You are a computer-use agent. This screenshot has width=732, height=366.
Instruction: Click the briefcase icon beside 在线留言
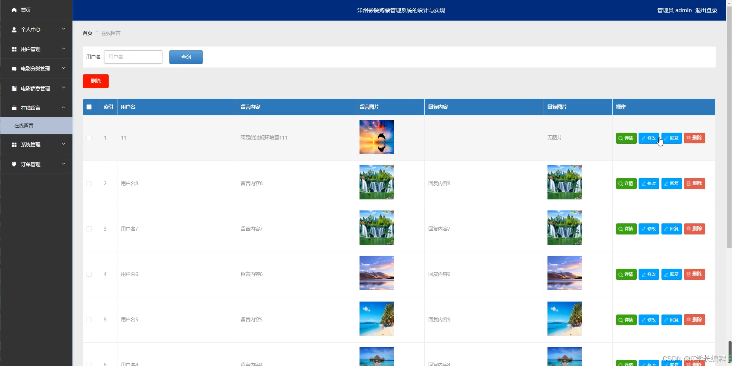tap(14, 108)
